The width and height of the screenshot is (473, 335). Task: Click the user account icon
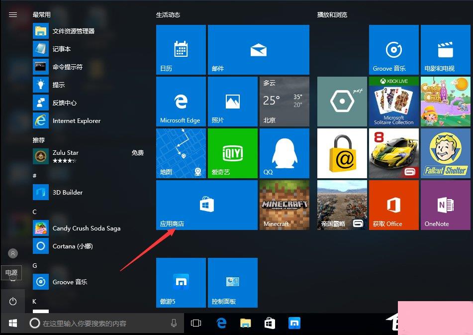12,253
